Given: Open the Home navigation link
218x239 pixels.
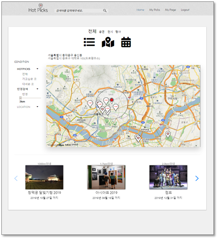Looking at the screenshot, I should coord(140,10).
